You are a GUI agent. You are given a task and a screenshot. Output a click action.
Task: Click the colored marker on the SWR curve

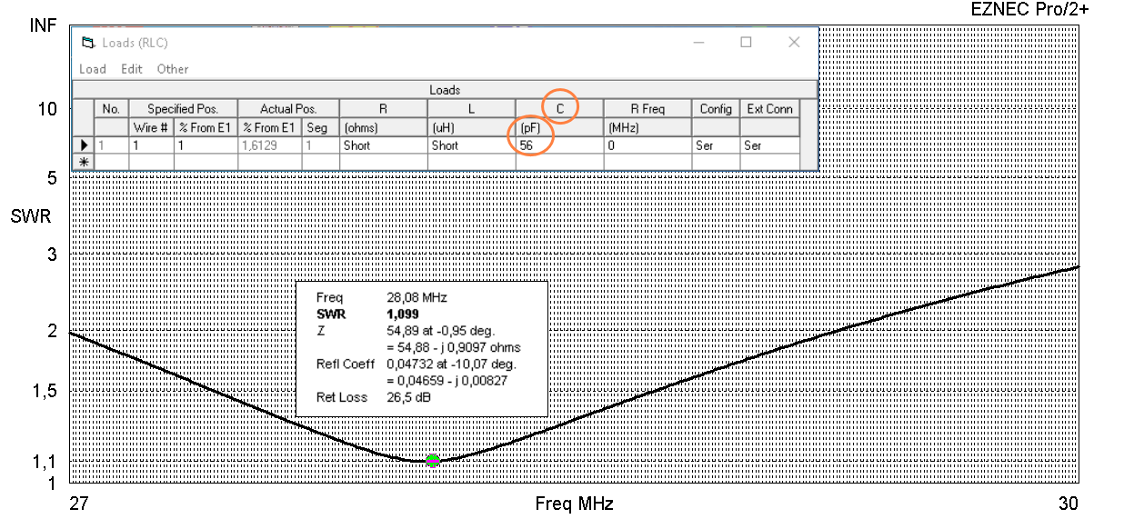[x=433, y=461]
